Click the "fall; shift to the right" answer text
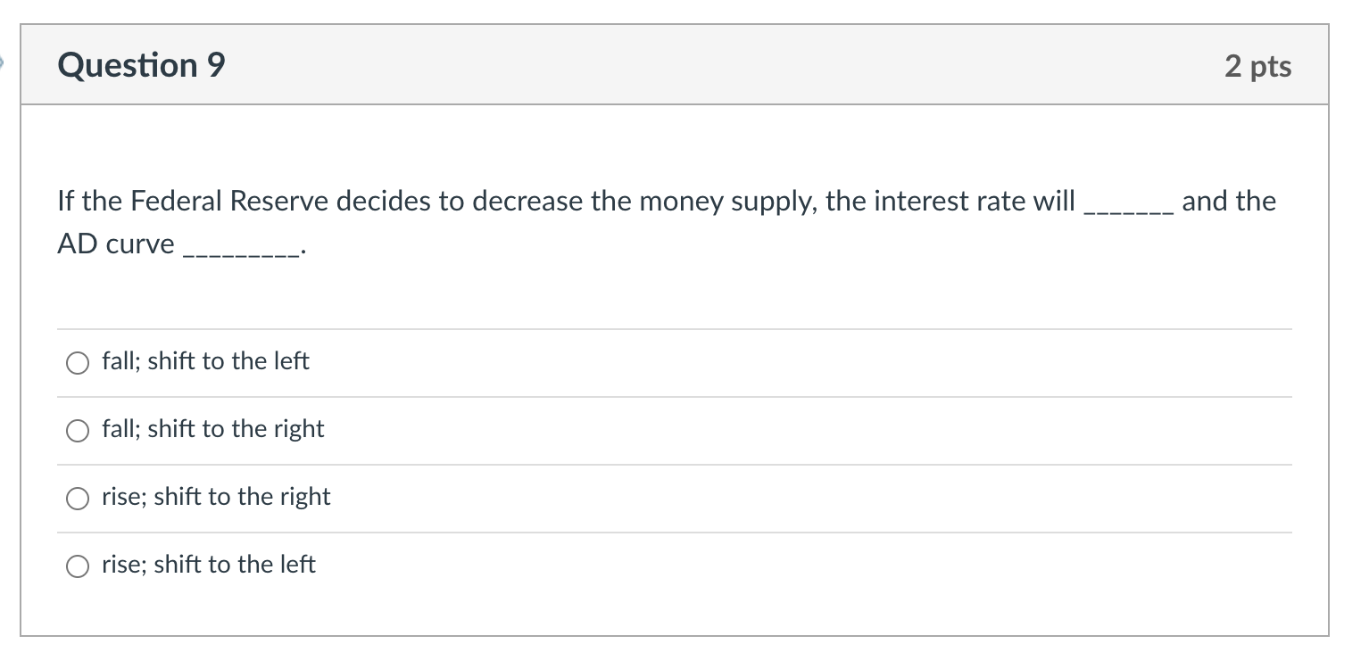This screenshot has height=669, width=1369. click(x=212, y=429)
